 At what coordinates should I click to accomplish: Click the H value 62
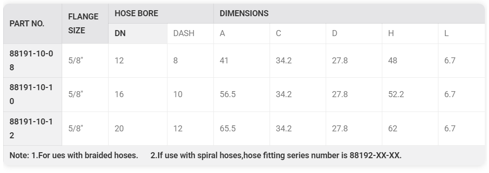click(392, 129)
